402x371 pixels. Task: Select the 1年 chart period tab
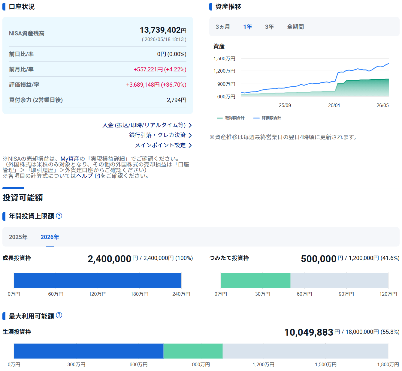click(247, 27)
